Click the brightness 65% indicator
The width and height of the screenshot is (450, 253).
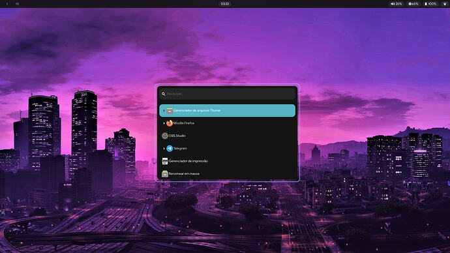pos(413,4)
